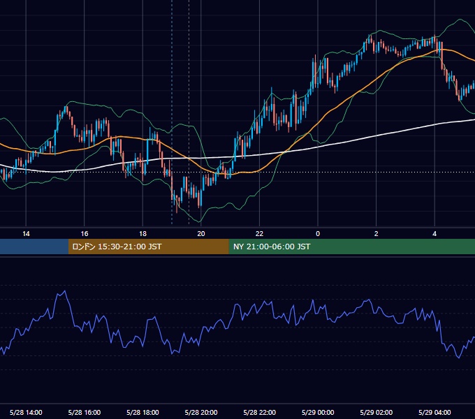Click the '18' hour axis label
The width and height of the screenshot is (475, 419).
coord(142,234)
